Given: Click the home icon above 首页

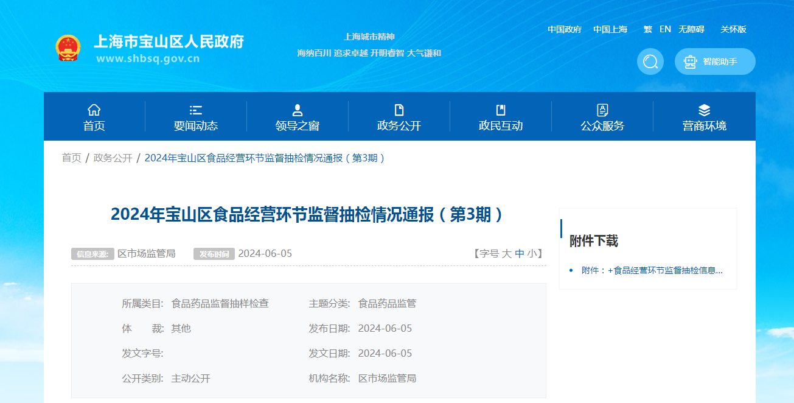Looking at the screenshot, I should (94, 110).
